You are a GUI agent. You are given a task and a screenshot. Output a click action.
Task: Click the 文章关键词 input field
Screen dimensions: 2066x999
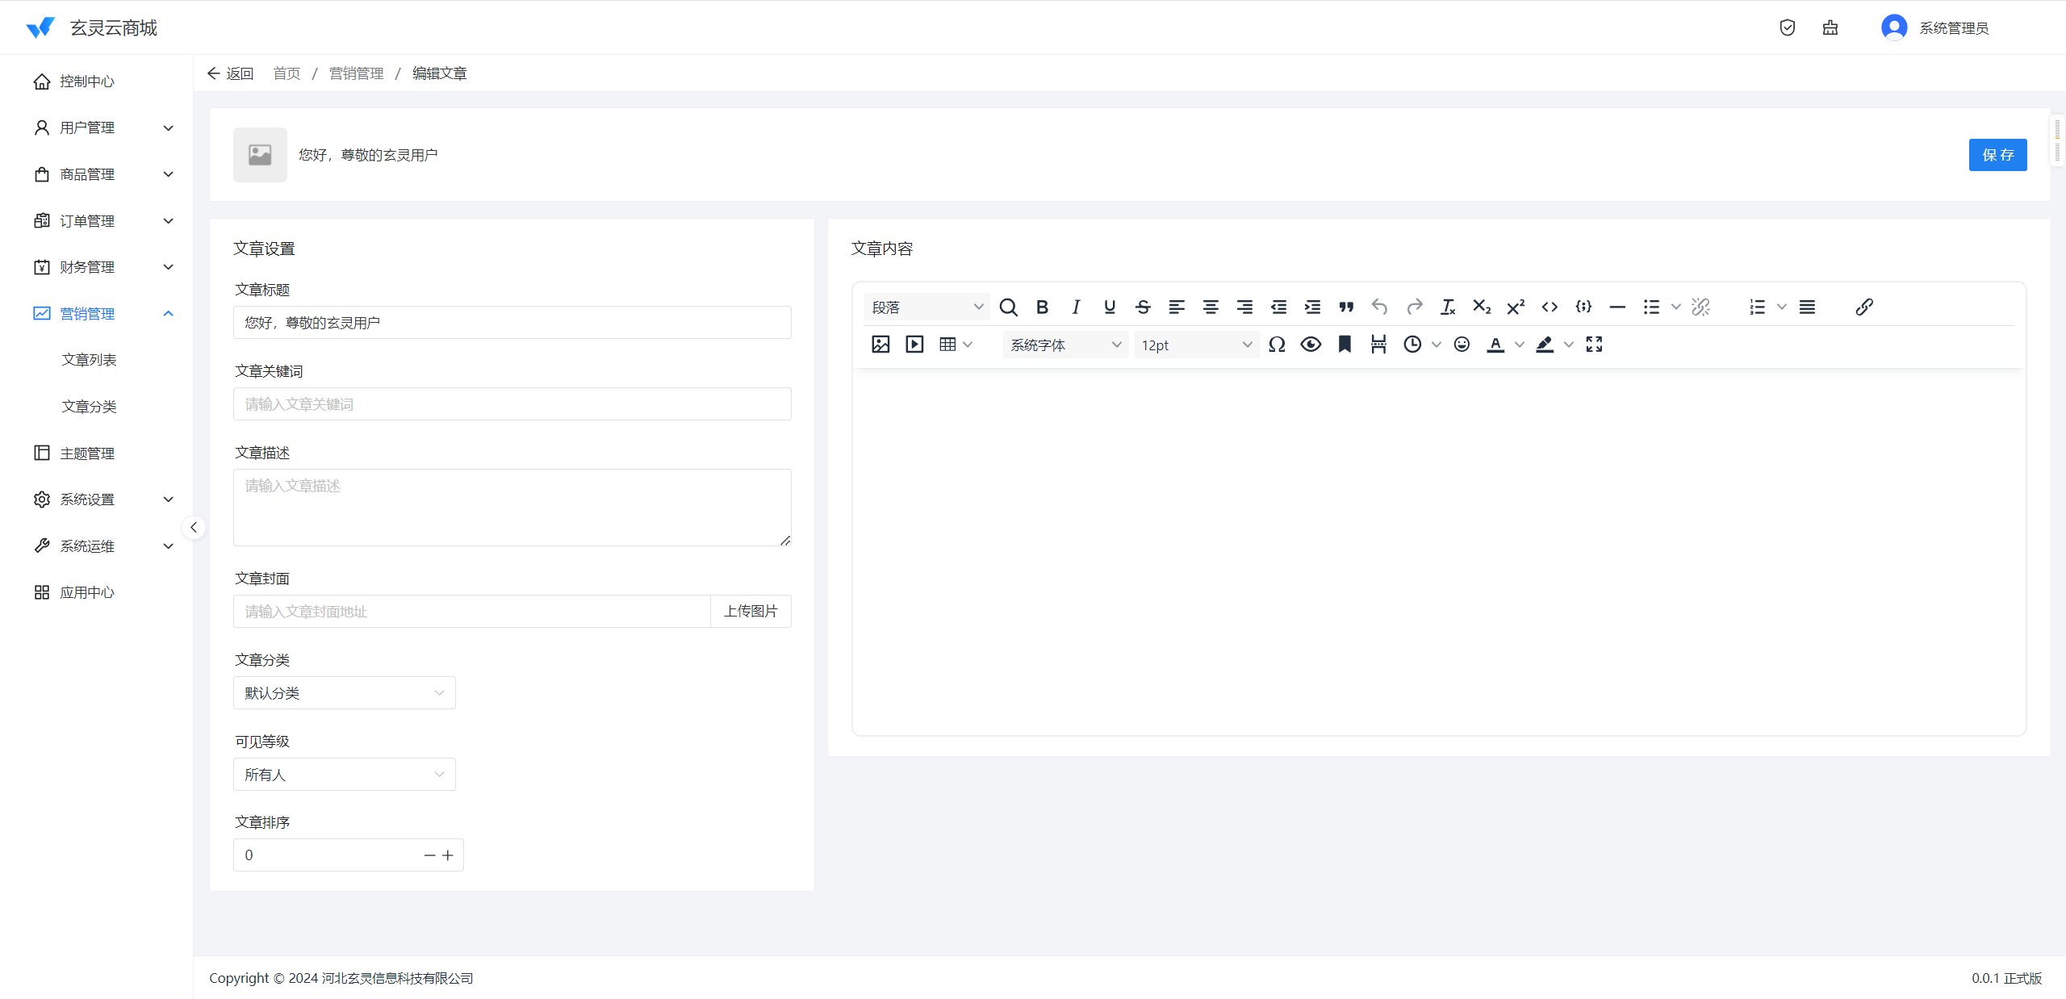tap(512, 404)
